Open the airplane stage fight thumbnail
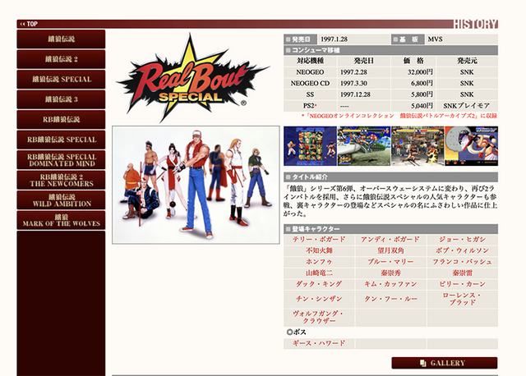Image resolution: width=526 pixels, height=376 pixels. coord(363,146)
